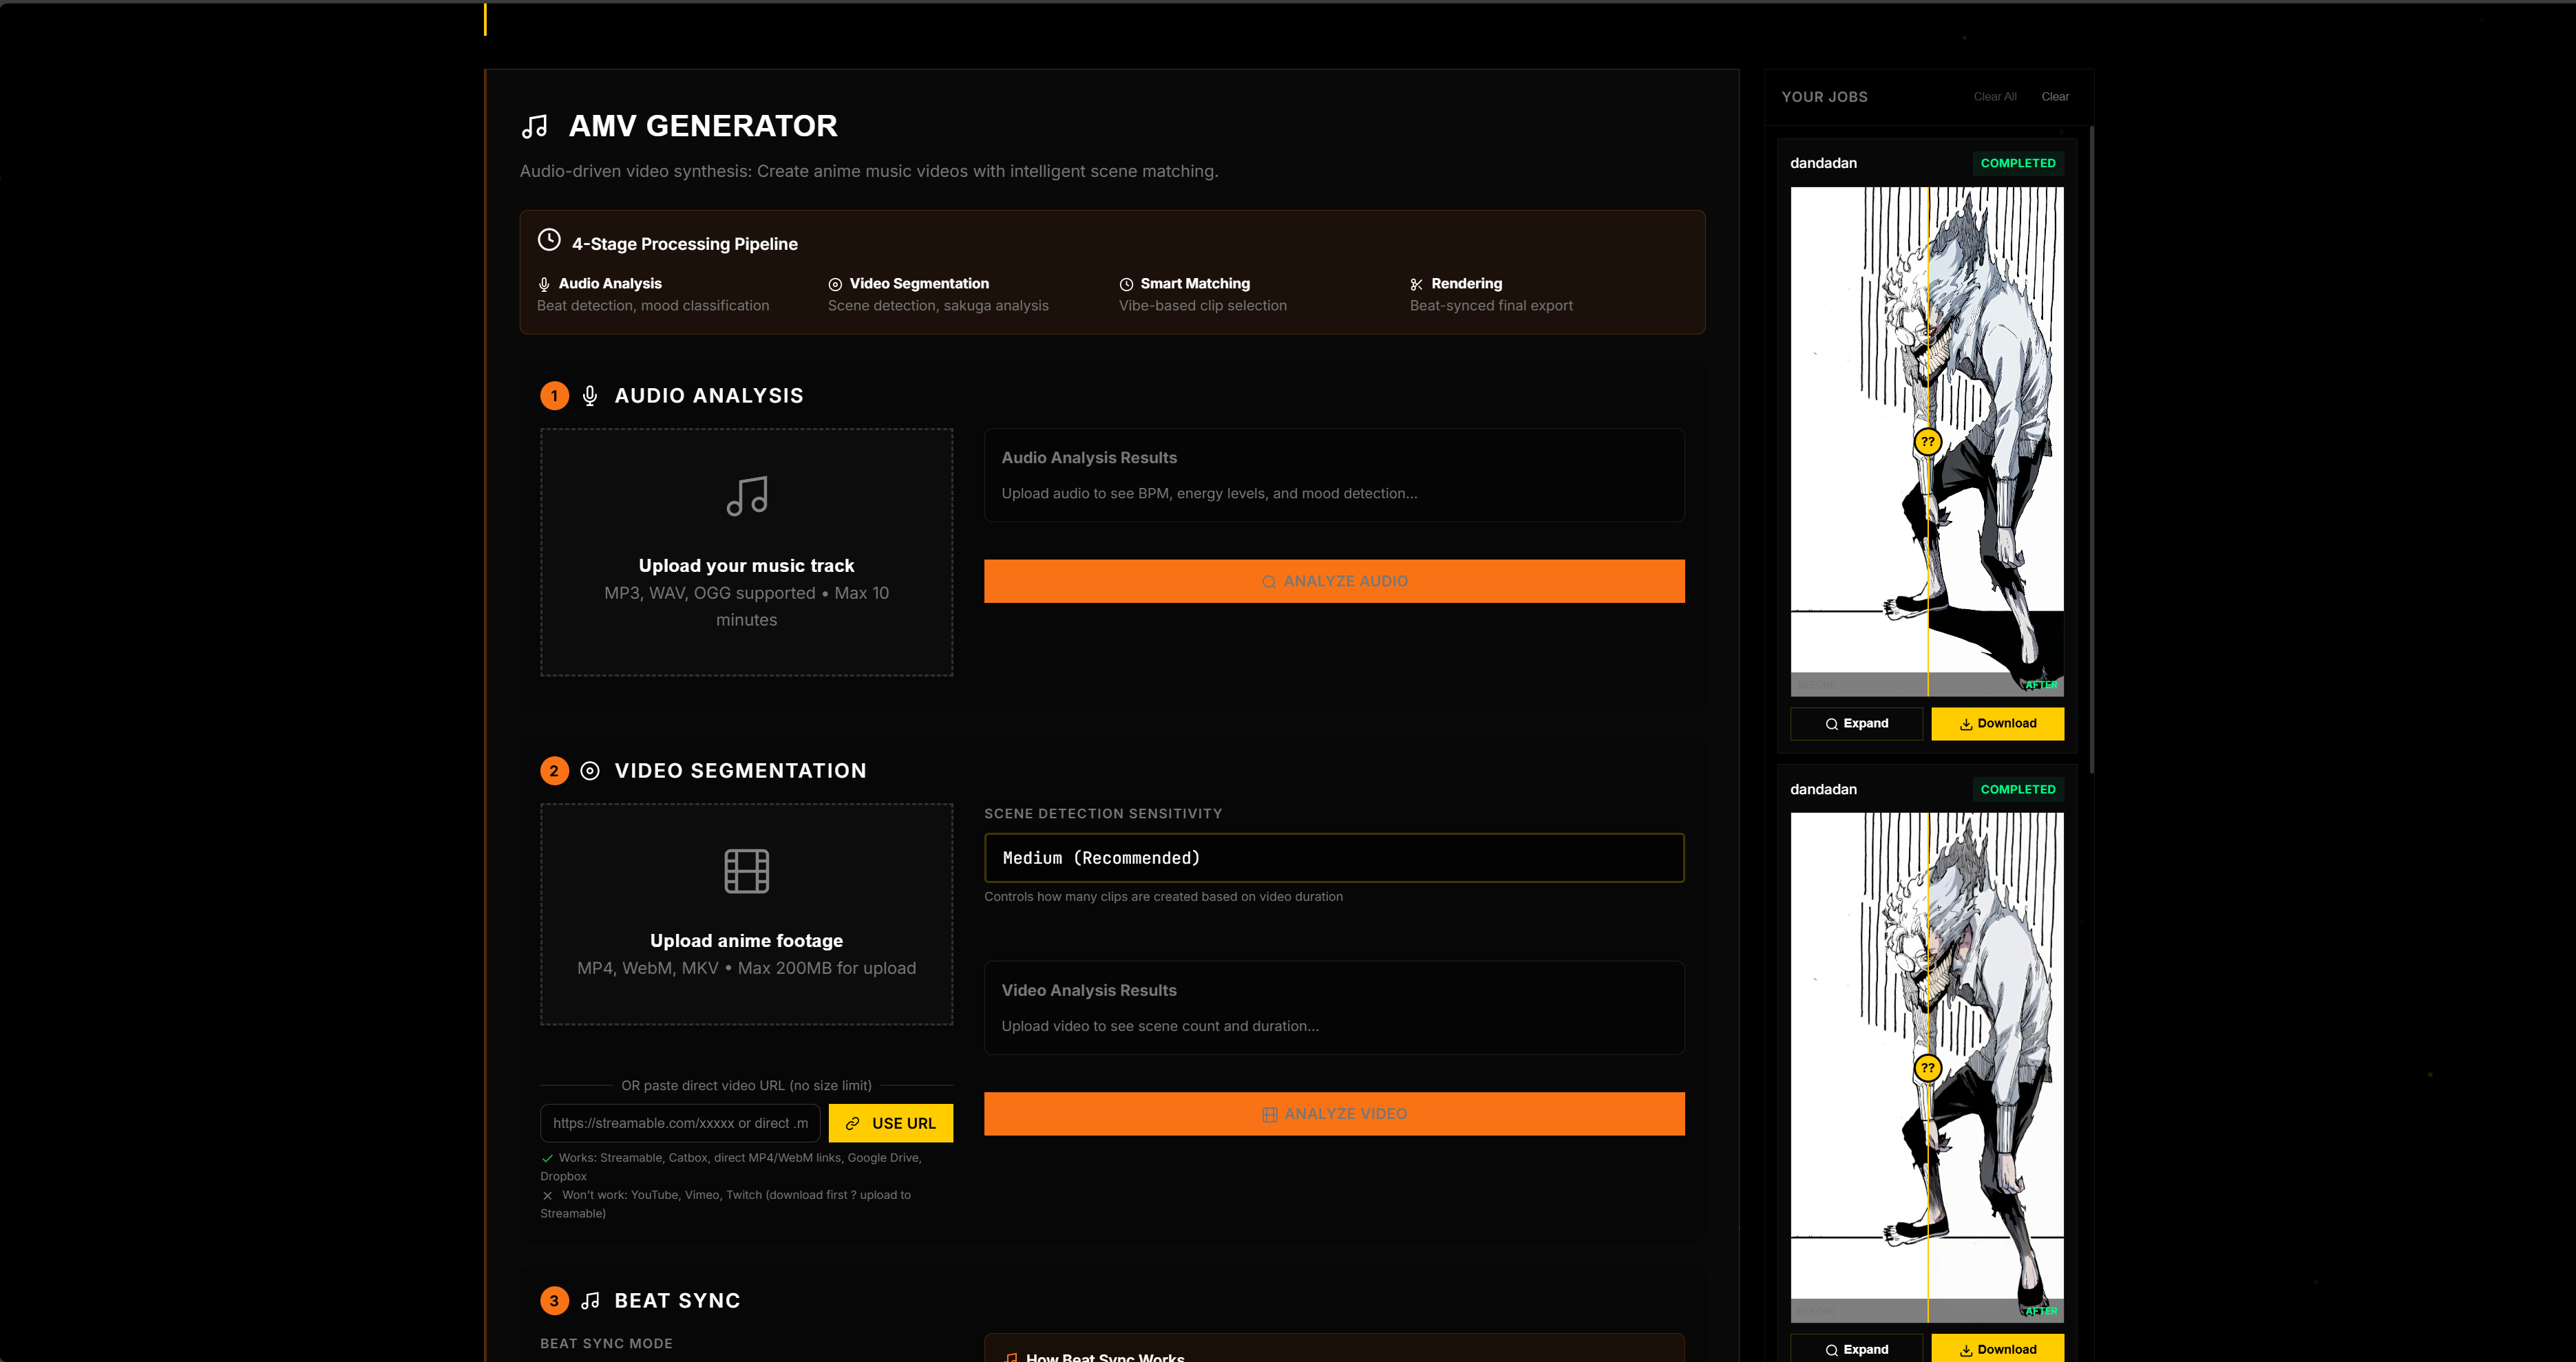The height and width of the screenshot is (1362, 2576).
Task: Download the first dandadan job
Action: point(1997,724)
